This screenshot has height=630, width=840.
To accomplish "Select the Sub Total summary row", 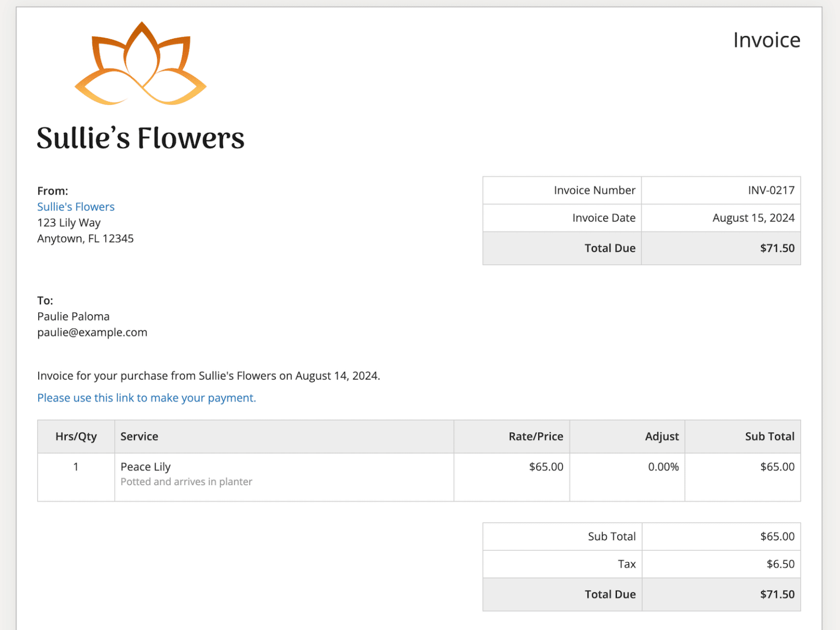I will coord(612,536).
